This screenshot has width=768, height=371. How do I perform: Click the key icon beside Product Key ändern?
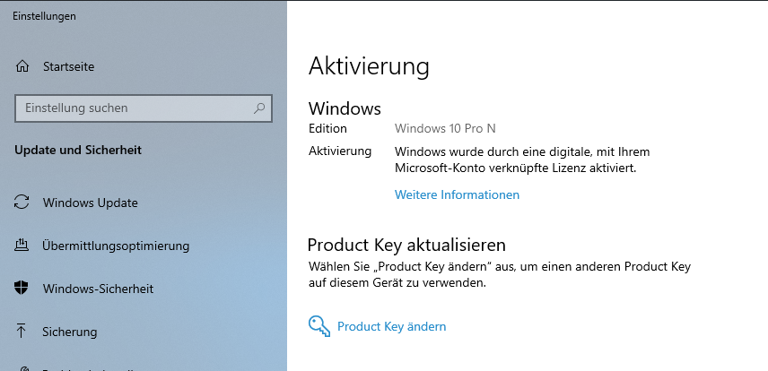pyautogui.click(x=319, y=326)
